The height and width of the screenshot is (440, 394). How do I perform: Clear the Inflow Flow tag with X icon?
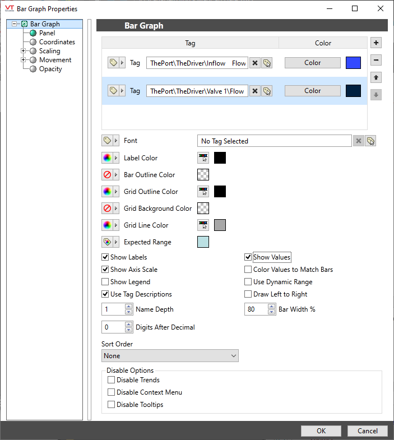tap(255, 63)
